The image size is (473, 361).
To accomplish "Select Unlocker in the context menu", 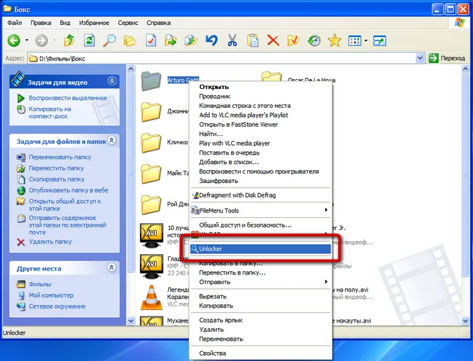I will 264,249.
